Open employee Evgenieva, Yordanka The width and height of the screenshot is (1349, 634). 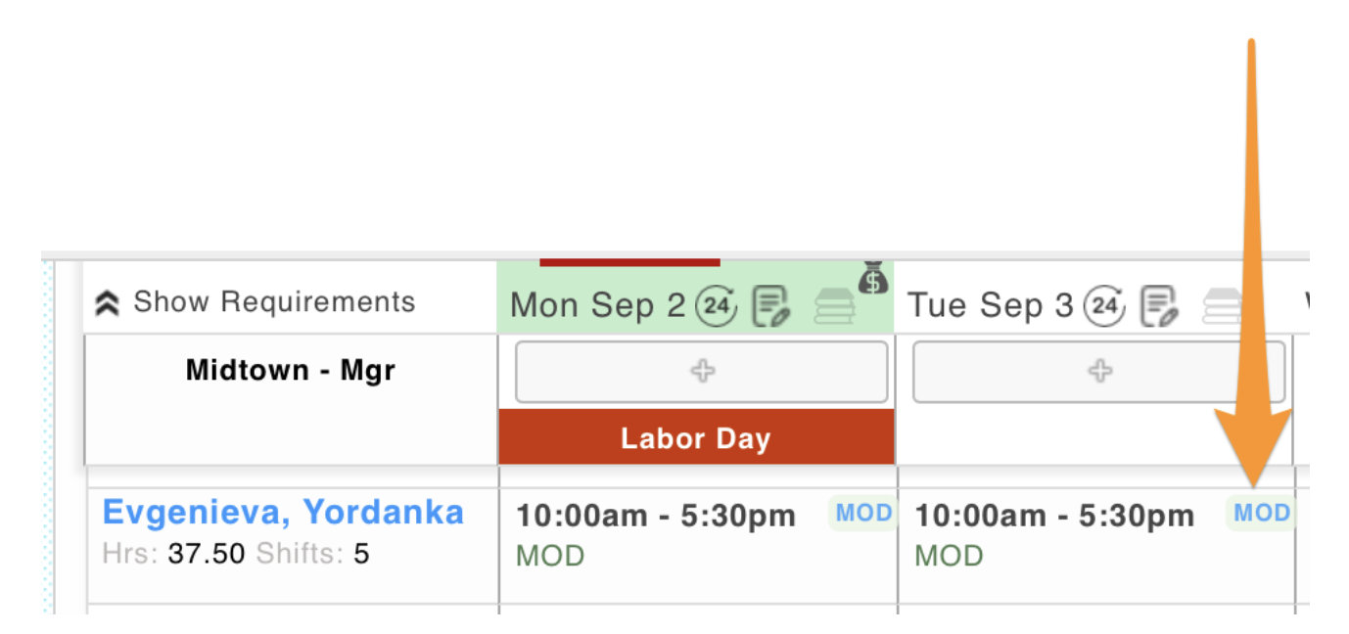pos(283,512)
